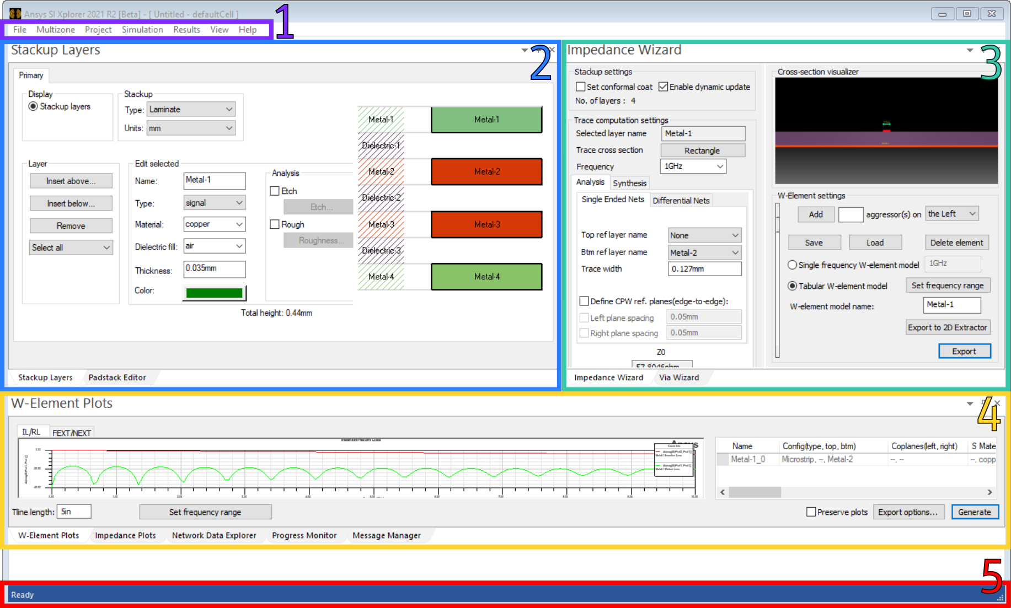This screenshot has width=1011, height=608.
Task: Open the Frequency 1GHz dropdown
Action: click(693, 166)
